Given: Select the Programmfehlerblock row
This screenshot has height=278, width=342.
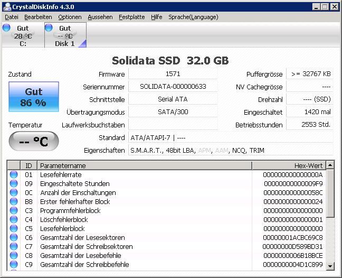Looking at the screenshot, I should [167, 210].
